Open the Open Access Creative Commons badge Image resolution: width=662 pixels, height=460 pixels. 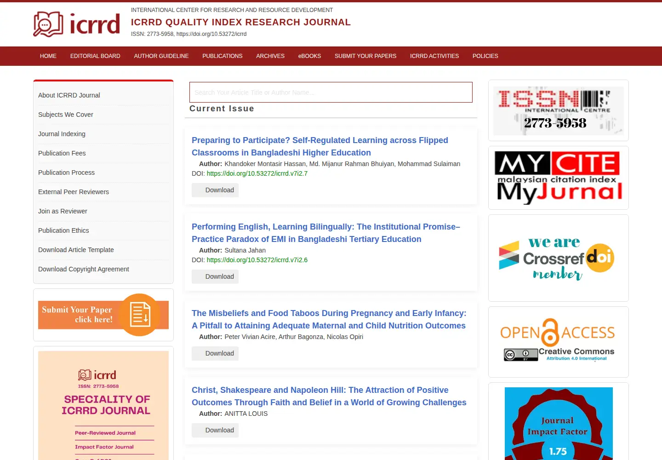point(559,342)
